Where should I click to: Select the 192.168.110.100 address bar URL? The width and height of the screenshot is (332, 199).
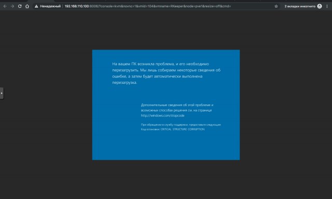[x=147, y=6]
